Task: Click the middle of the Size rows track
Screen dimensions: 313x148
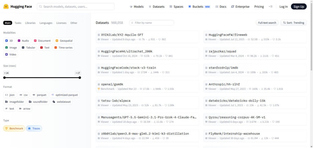Action: 42,78
